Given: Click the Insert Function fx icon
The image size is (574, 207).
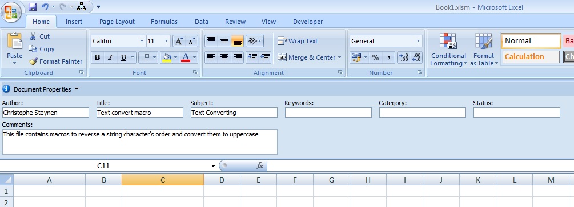Looking at the screenshot, I should [x=259, y=166].
